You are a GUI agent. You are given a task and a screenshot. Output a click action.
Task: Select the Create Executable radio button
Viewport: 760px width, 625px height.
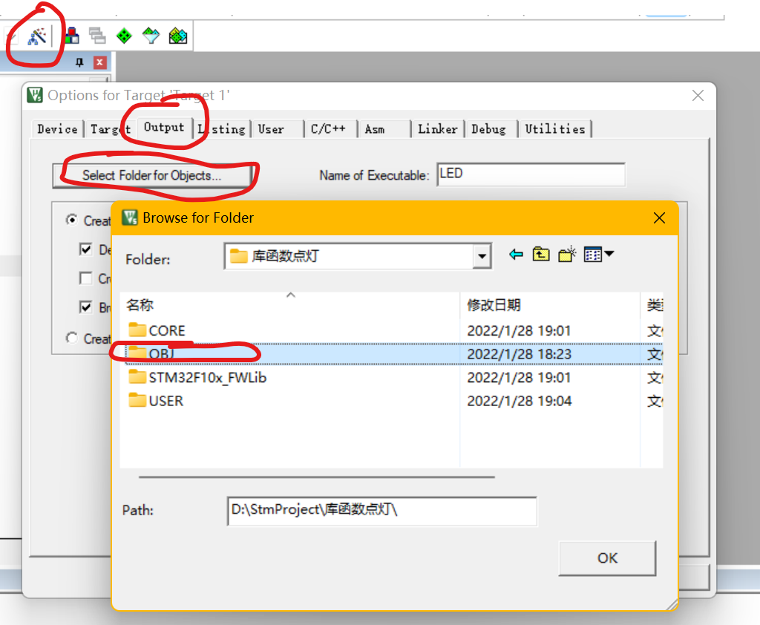tap(72, 220)
